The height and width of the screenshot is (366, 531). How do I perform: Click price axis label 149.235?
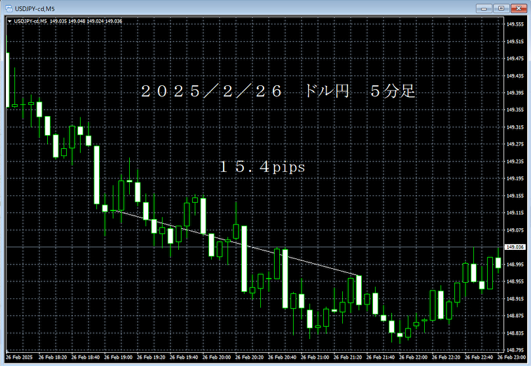point(515,161)
